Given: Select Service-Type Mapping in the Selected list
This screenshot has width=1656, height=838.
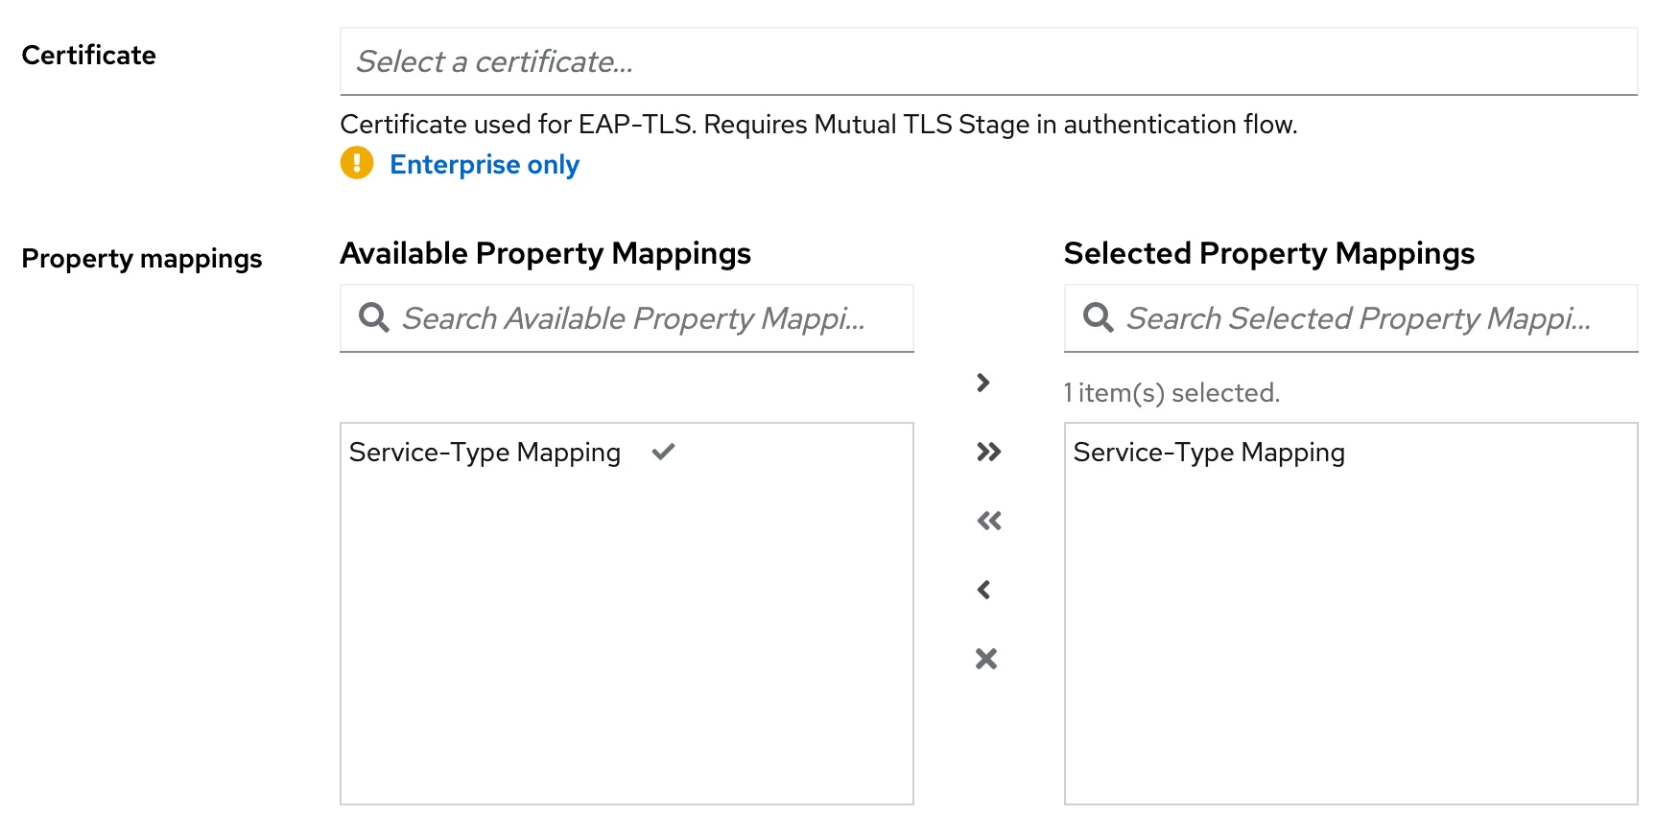Looking at the screenshot, I should (1209, 453).
